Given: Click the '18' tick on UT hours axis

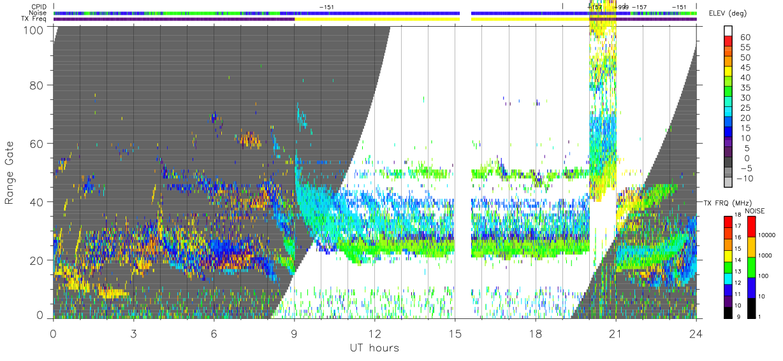Looking at the screenshot, I should pyautogui.click(x=535, y=334).
